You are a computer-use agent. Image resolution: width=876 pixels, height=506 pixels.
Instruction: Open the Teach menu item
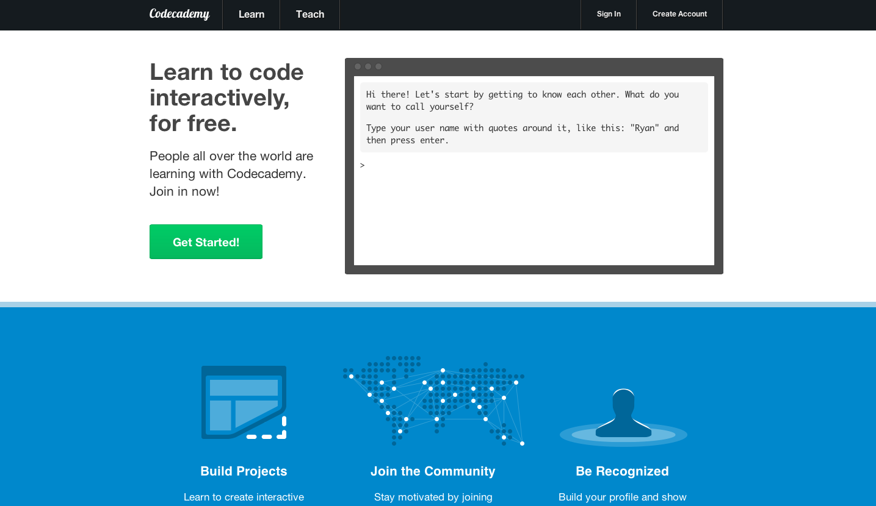[x=310, y=14]
